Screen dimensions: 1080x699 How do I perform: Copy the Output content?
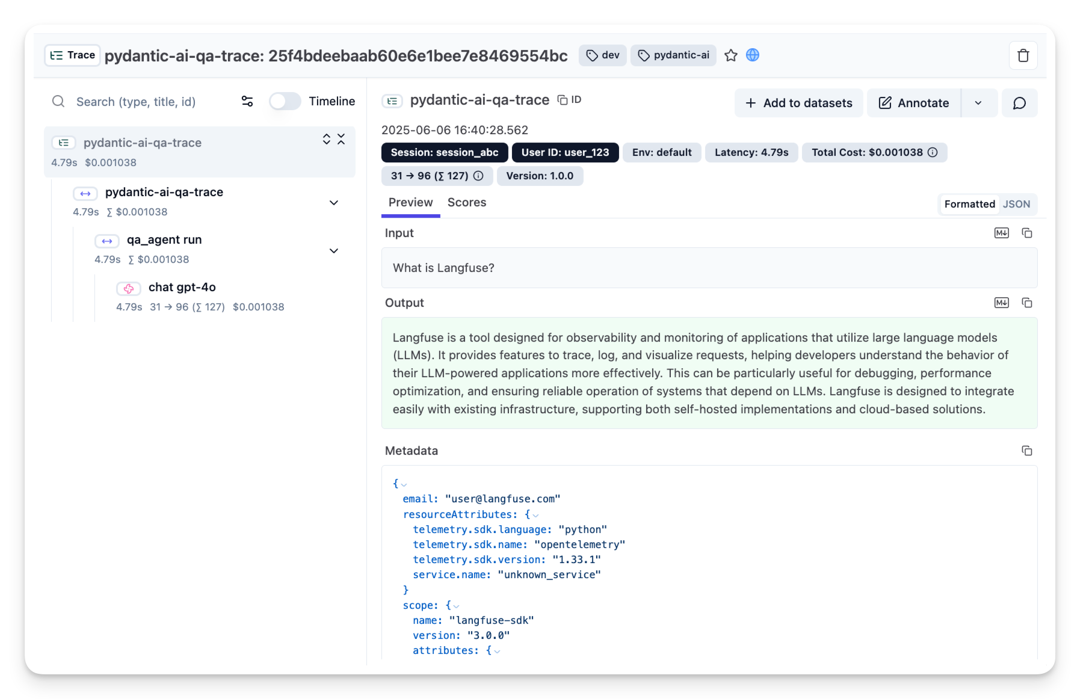click(x=1027, y=303)
